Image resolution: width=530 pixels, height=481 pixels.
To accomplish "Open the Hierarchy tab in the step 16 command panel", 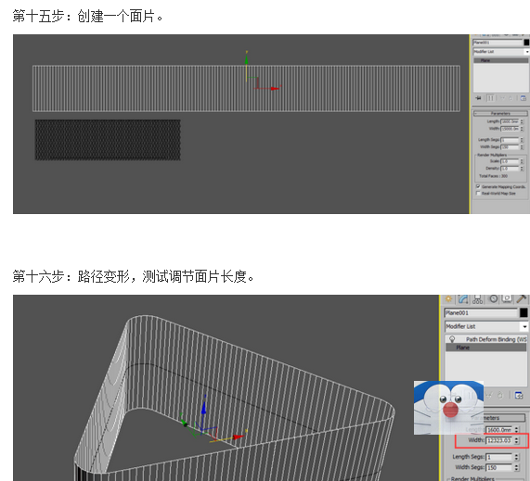I will point(477,299).
